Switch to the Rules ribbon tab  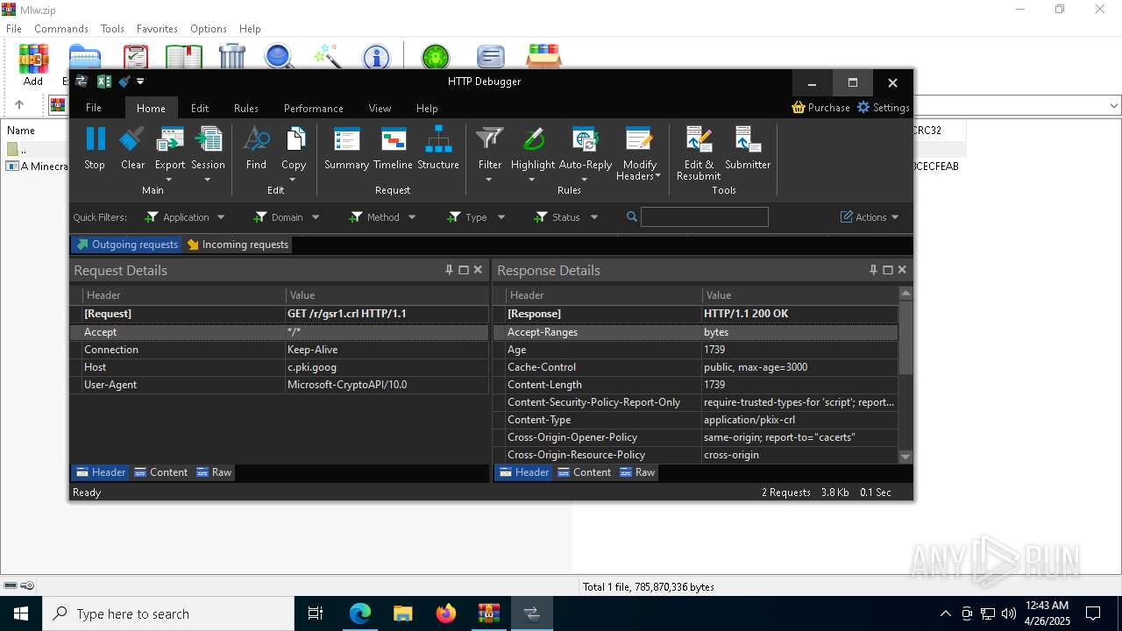[246, 108]
